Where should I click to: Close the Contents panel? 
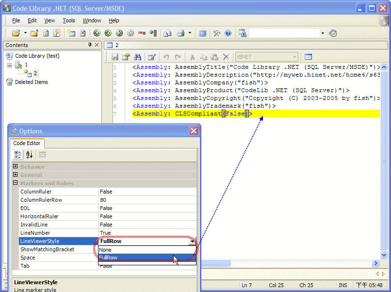coord(97,45)
